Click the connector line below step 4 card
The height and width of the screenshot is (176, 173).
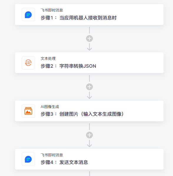tap(90, 174)
